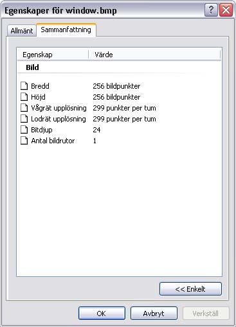Click the Värde column header
Viewport: 236px width, 327px height.
pos(154,55)
